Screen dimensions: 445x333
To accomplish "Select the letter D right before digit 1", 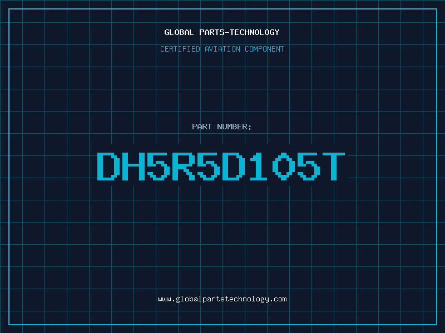I will 234,166.
